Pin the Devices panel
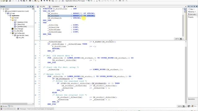Image resolution: width=198 pixels, height=111 pixels. 30,6
